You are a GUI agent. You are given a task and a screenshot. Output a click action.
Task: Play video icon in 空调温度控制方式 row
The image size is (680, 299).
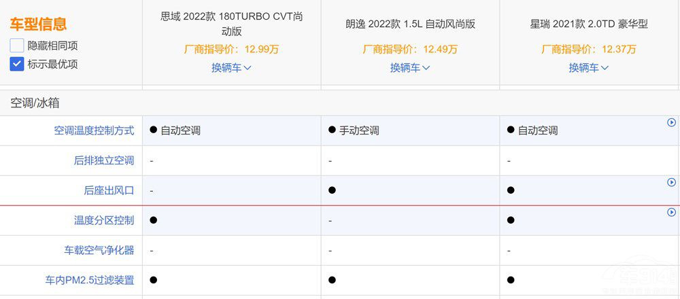(671, 122)
